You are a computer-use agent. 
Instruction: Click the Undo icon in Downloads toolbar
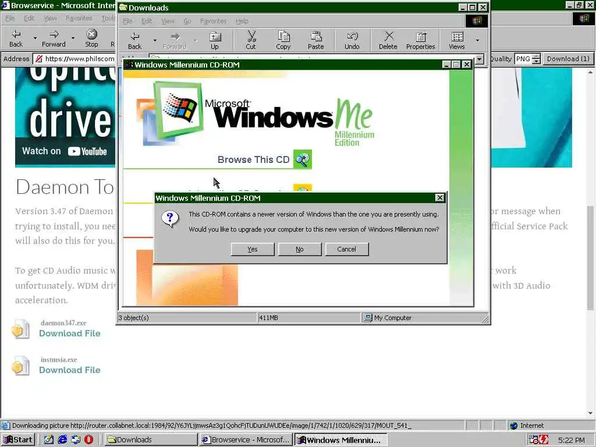coord(352,40)
